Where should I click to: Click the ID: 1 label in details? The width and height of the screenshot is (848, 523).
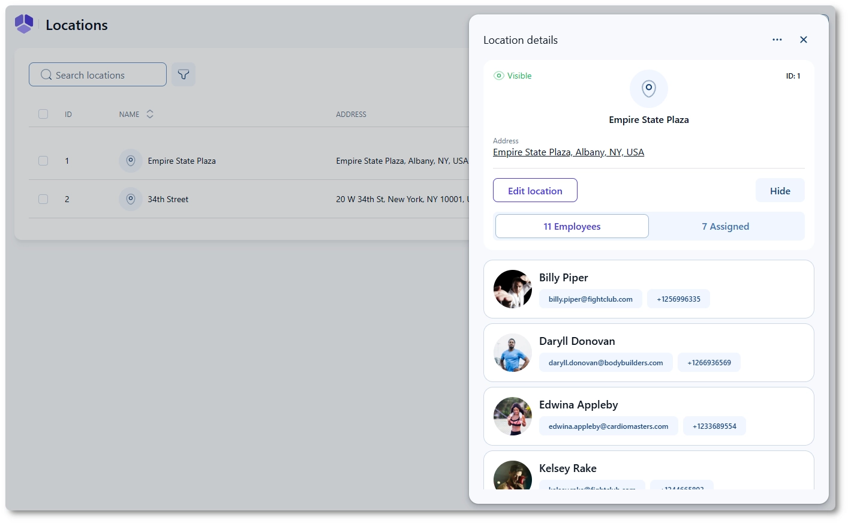coord(793,76)
